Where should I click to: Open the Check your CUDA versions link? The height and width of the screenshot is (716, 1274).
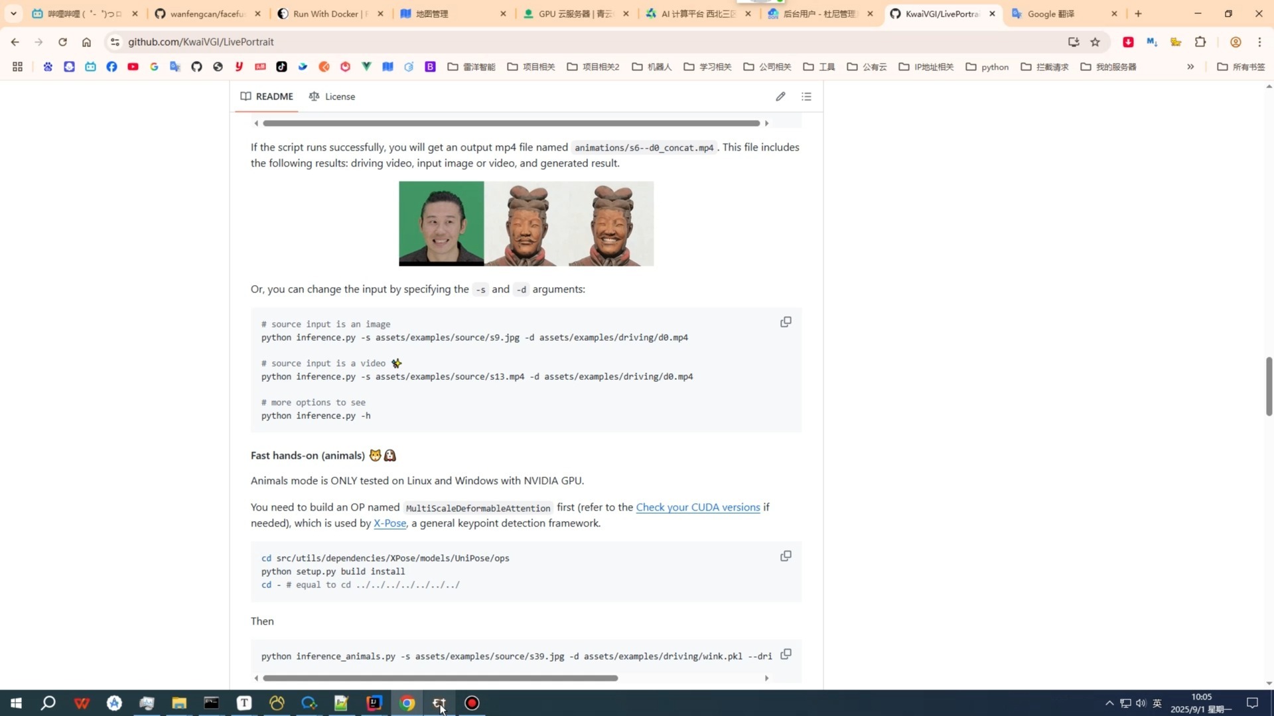point(698,507)
